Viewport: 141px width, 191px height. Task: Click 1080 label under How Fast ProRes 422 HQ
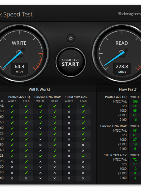point(123,110)
